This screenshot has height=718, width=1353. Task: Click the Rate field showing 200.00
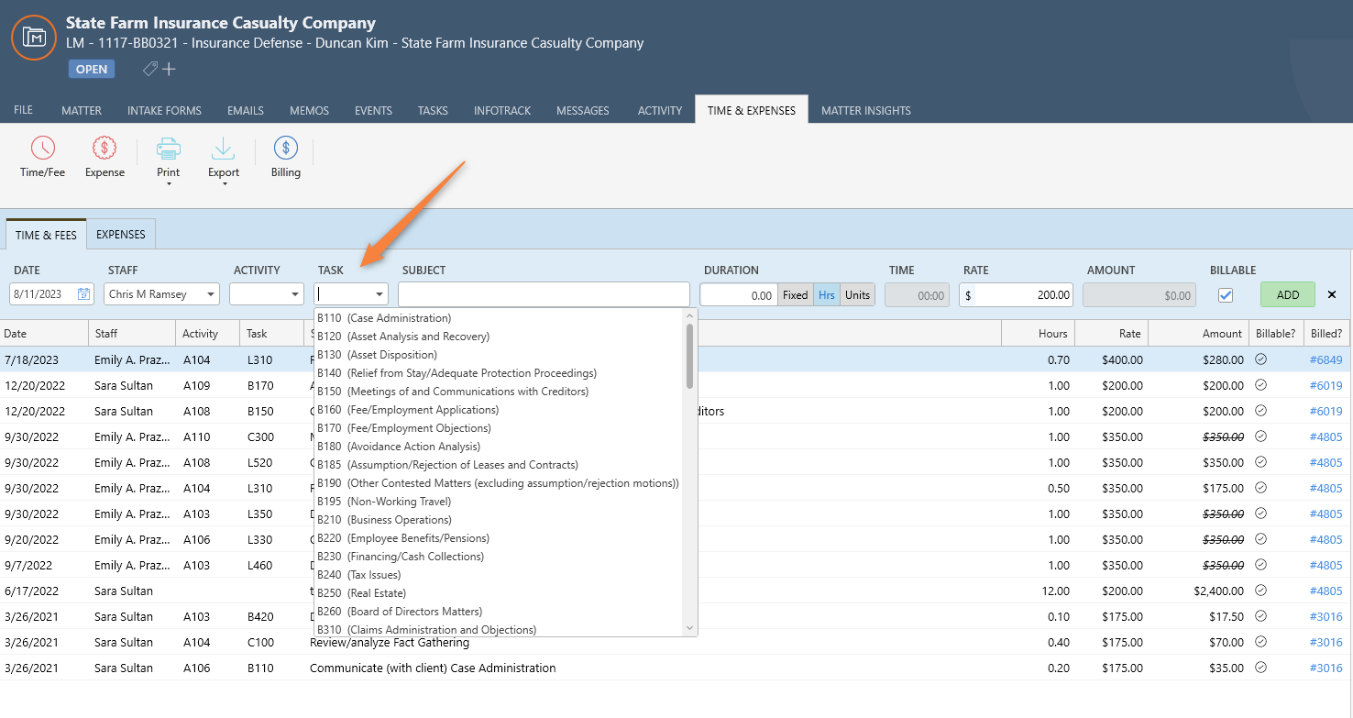pyautogui.click(x=1016, y=294)
